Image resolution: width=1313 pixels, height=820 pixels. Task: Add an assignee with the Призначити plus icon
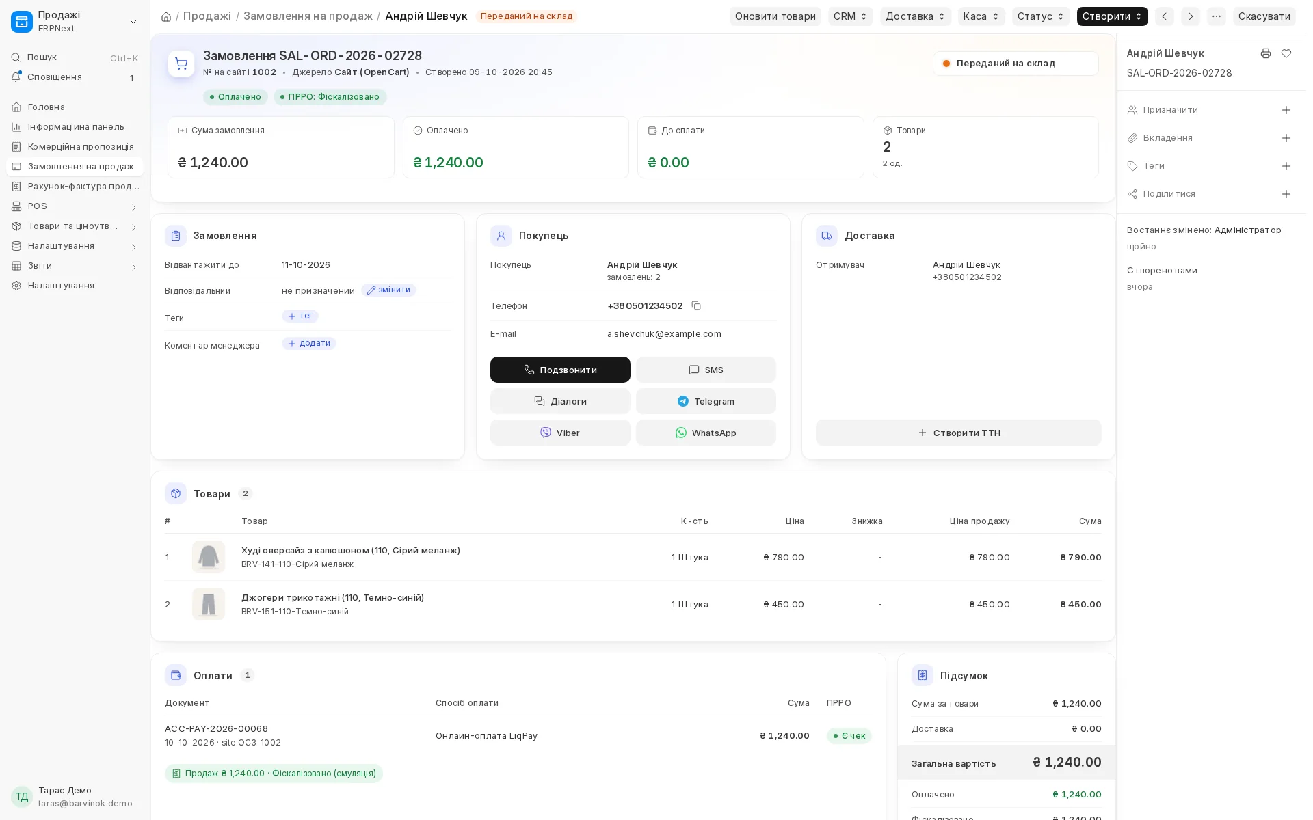1286,110
